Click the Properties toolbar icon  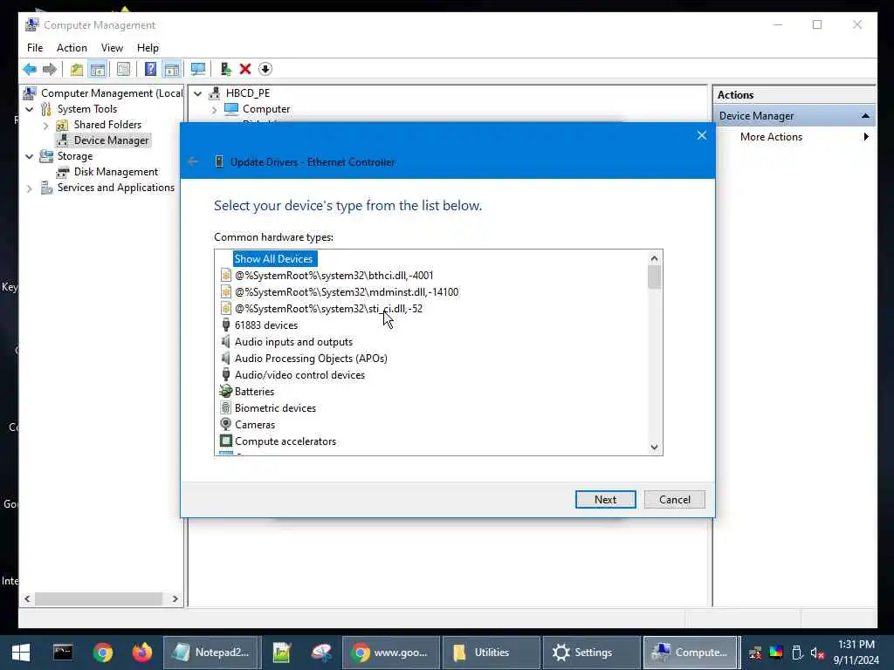(x=123, y=70)
